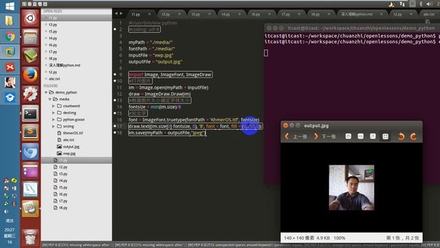The image size is (440, 248).
Task: Click Windows tray volume speaker icon
Action: coord(6,211)
